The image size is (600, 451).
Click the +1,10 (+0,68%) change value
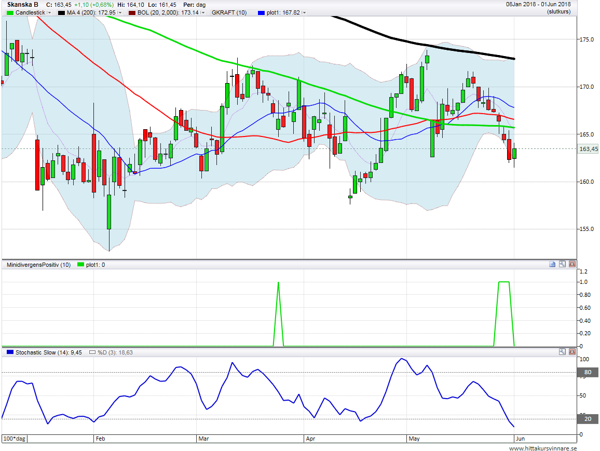click(94, 5)
